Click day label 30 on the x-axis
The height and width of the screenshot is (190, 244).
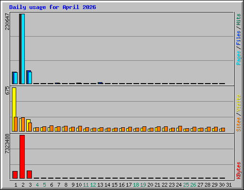coord(222,185)
